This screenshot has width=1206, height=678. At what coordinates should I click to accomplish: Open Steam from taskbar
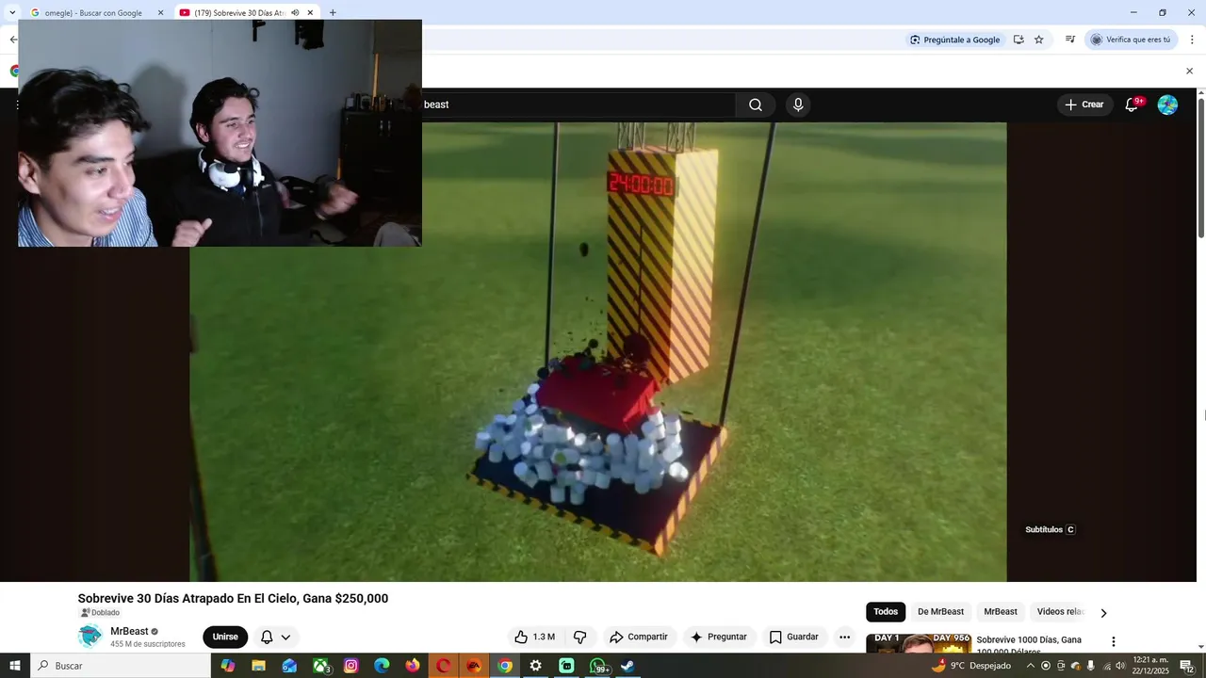tap(627, 666)
